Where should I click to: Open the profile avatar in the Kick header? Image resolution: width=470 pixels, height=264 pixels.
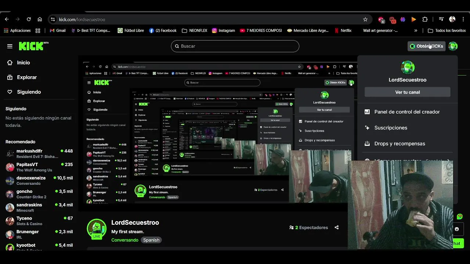453,46
